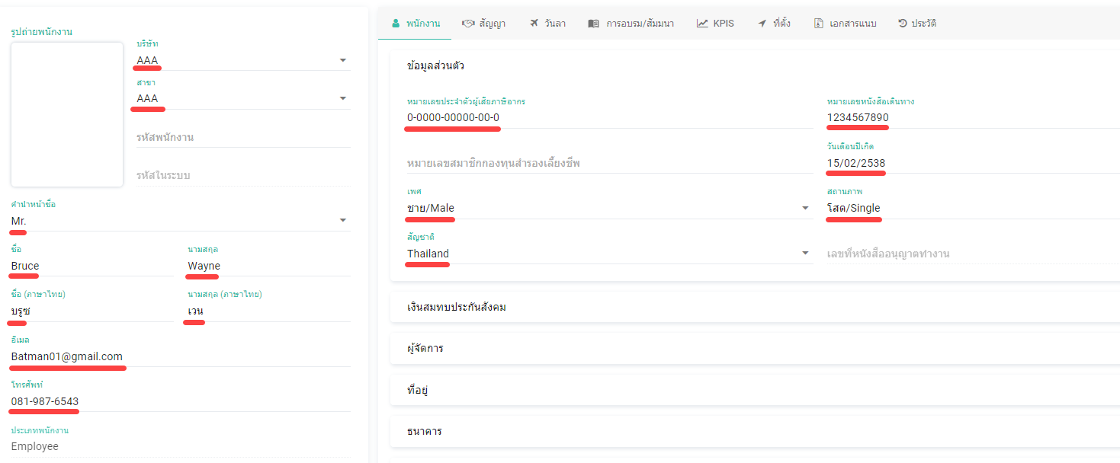Switch to the ที่ตั้ง tab
The height and width of the screenshot is (463, 1120).
pos(774,24)
